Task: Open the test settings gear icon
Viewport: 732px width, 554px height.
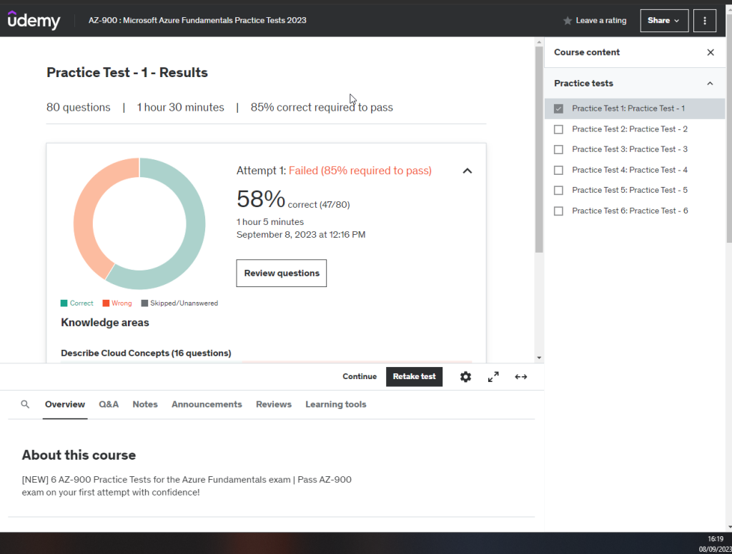Action: coord(465,377)
